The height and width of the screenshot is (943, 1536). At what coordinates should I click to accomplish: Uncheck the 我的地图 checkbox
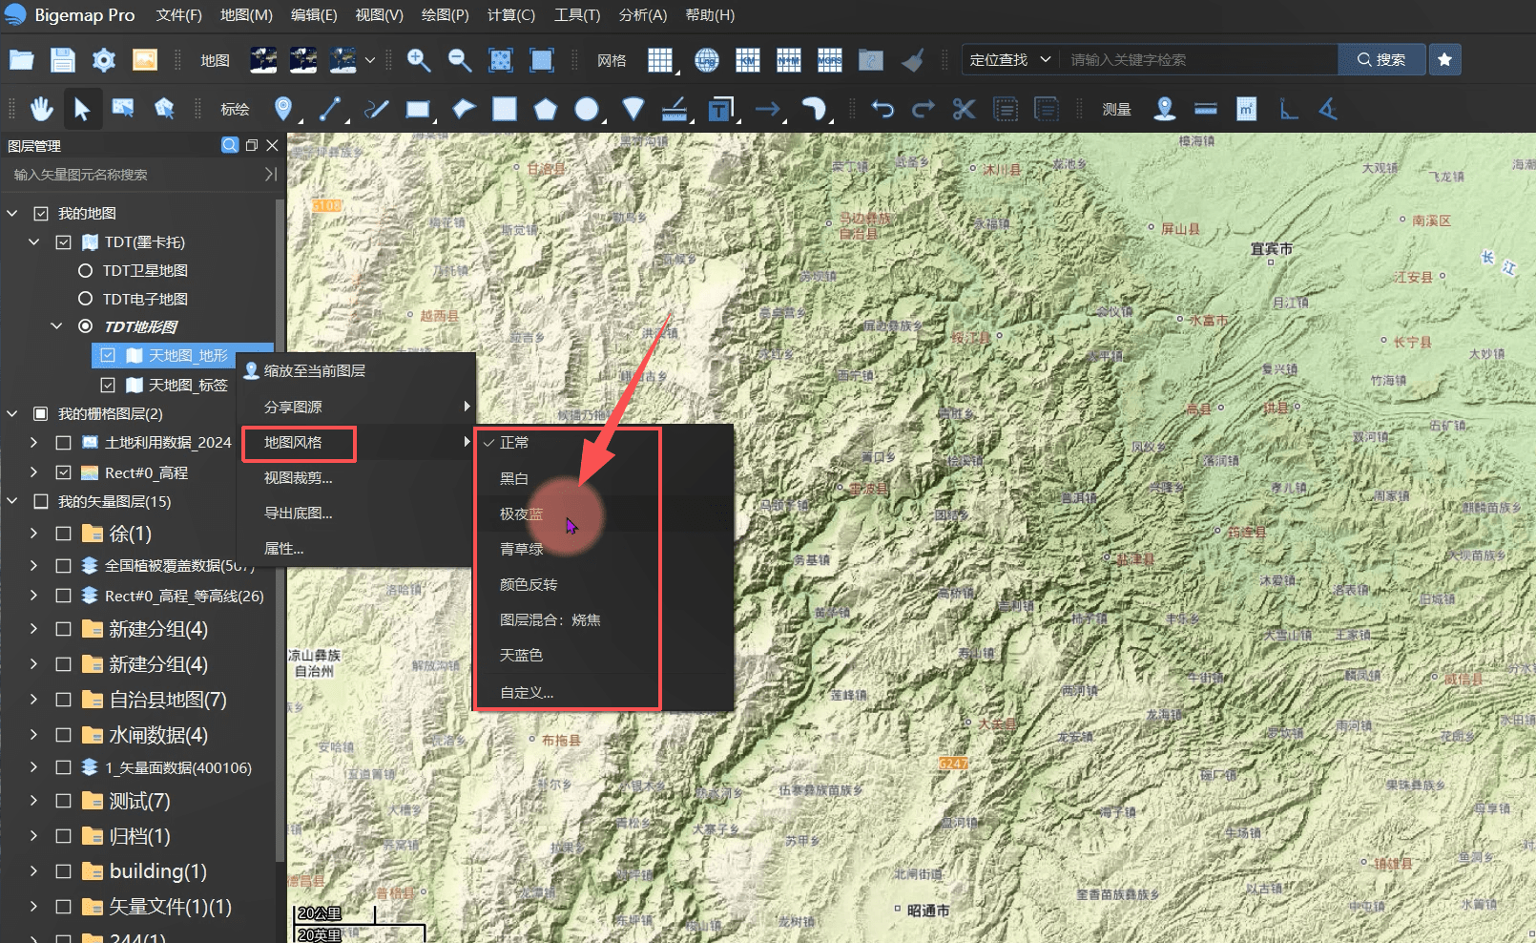[41, 213]
